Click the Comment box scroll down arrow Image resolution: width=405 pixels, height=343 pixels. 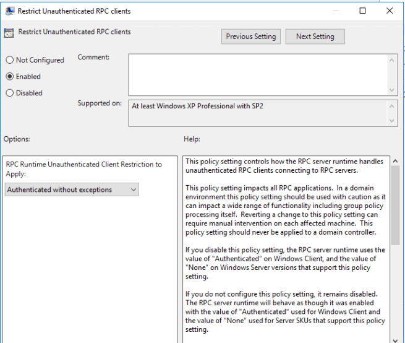pyautogui.click(x=392, y=90)
